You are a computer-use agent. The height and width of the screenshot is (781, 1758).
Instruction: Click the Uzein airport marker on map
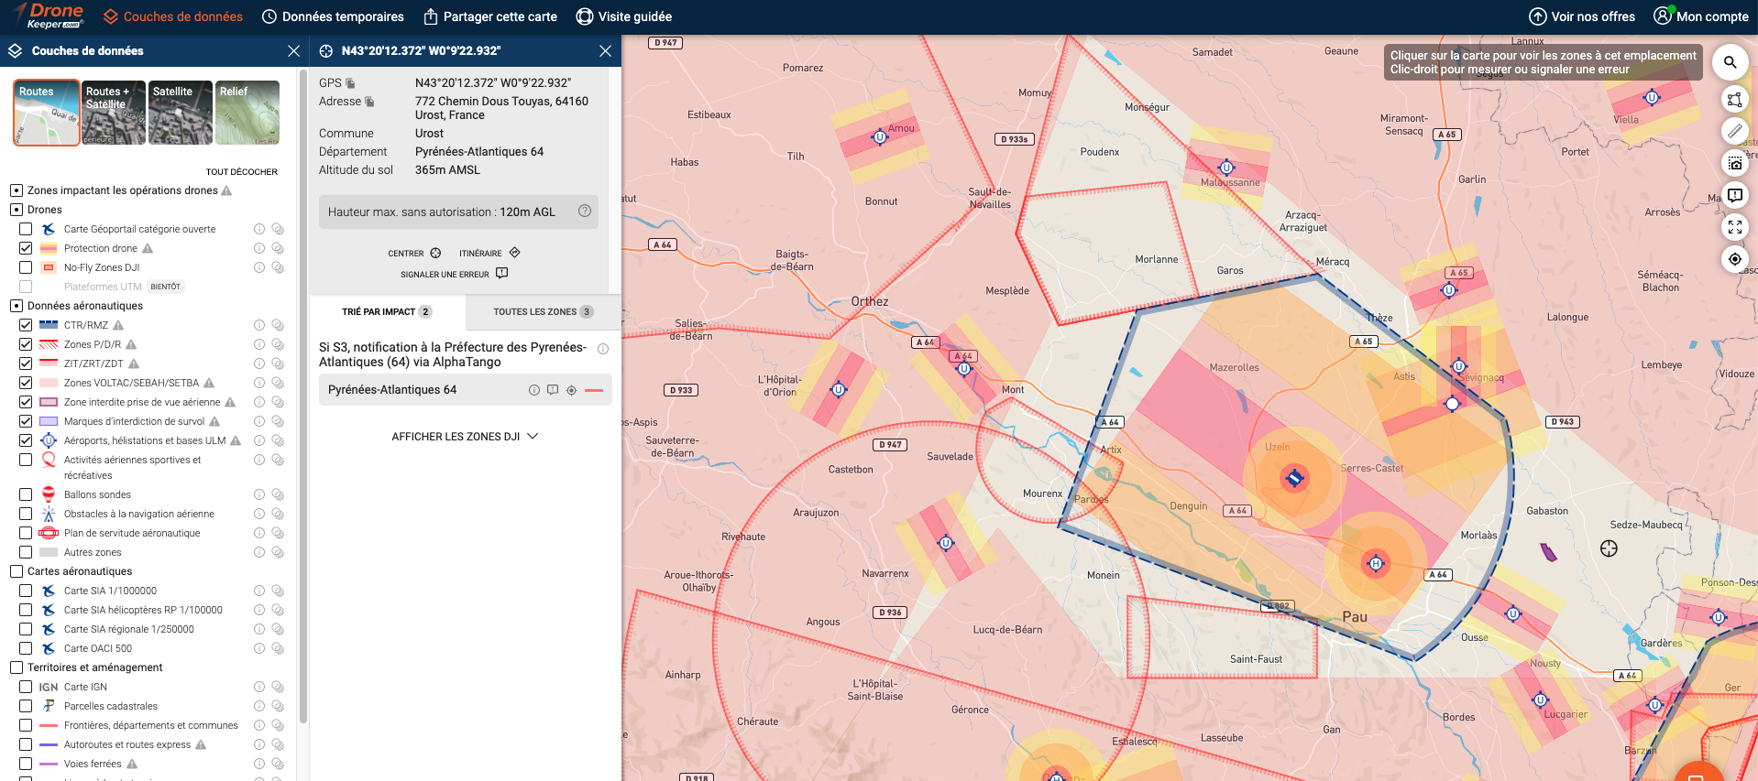pyautogui.click(x=1294, y=478)
